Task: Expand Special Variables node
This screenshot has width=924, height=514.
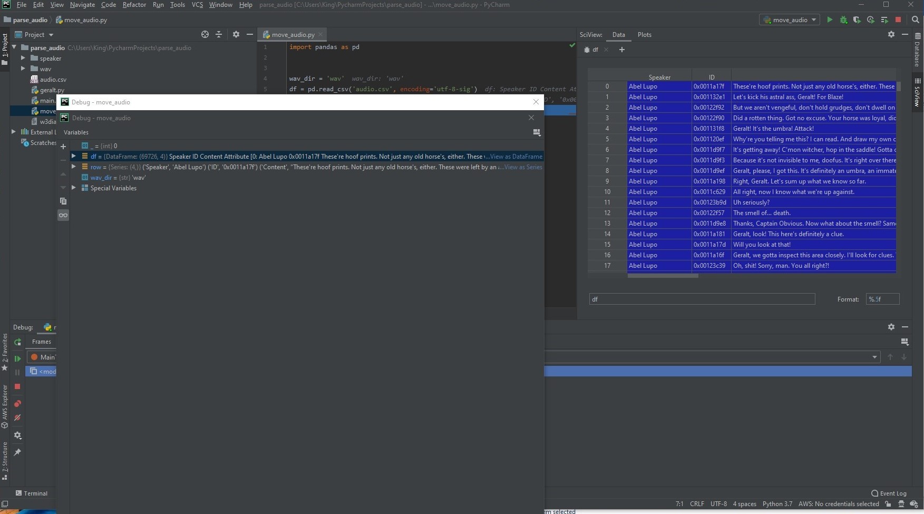Action: coord(74,188)
